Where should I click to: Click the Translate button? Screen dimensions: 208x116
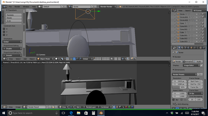14,15
